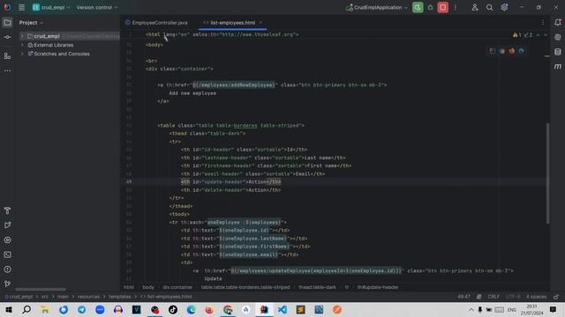Open the Commit tool window icon
The height and width of the screenshot is (317, 565).
[7, 37]
